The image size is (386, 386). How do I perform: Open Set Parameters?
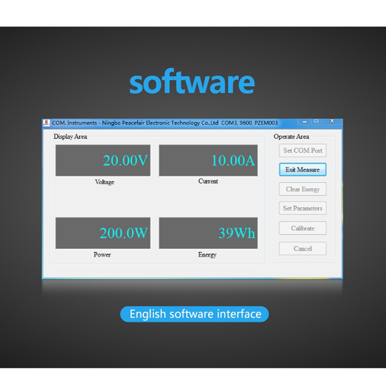[303, 208]
